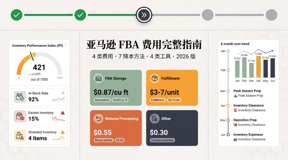Select the May timeline node
Viewport: 288px width, 160px height.
pos(228,120)
